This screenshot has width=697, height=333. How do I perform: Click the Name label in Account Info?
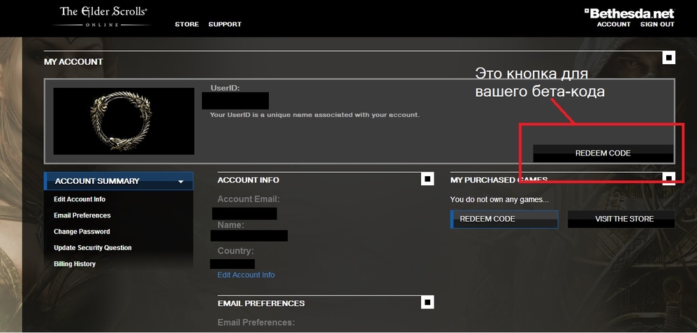click(x=230, y=225)
